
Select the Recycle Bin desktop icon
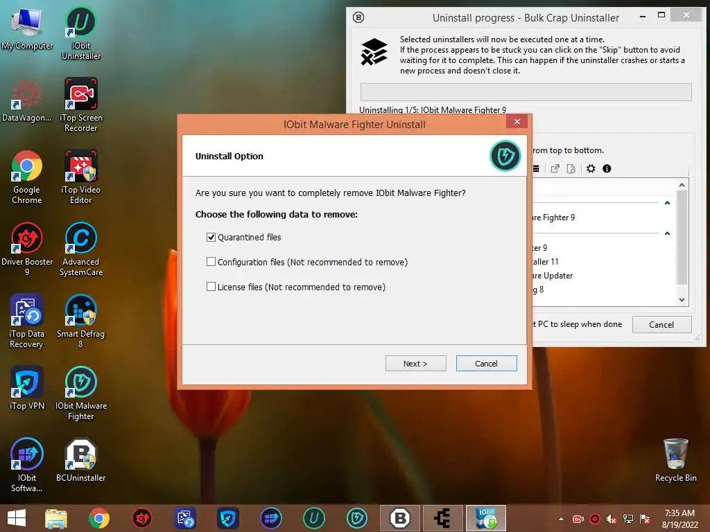tap(675, 460)
